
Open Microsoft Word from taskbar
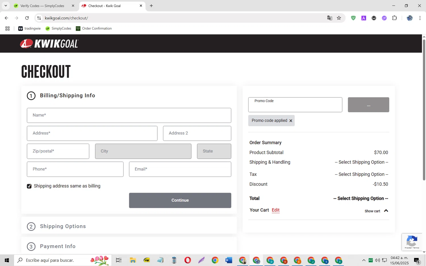pyautogui.click(x=229, y=260)
